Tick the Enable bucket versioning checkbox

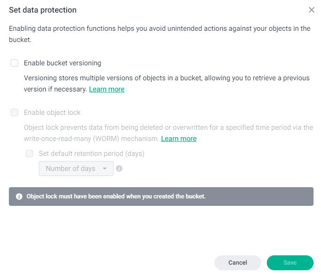coord(14,63)
